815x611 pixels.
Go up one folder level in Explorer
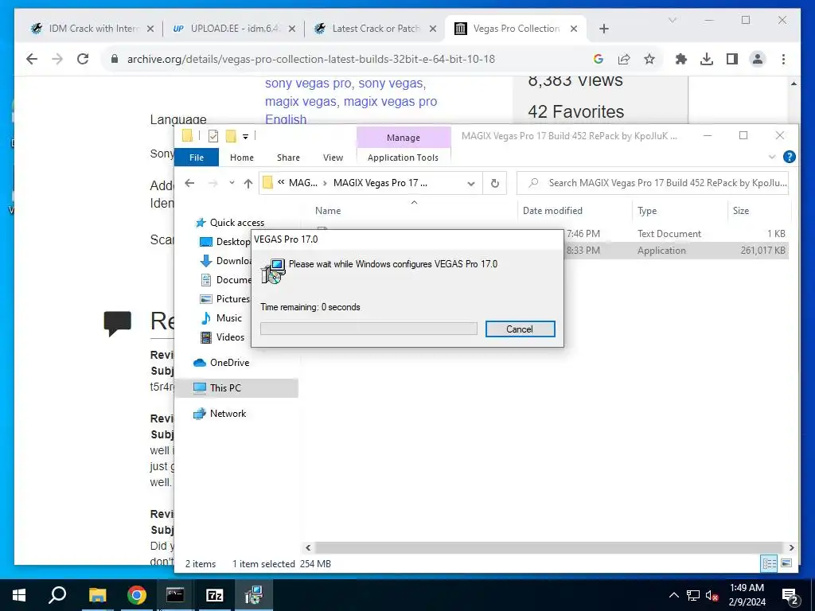(x=248, y=184)
